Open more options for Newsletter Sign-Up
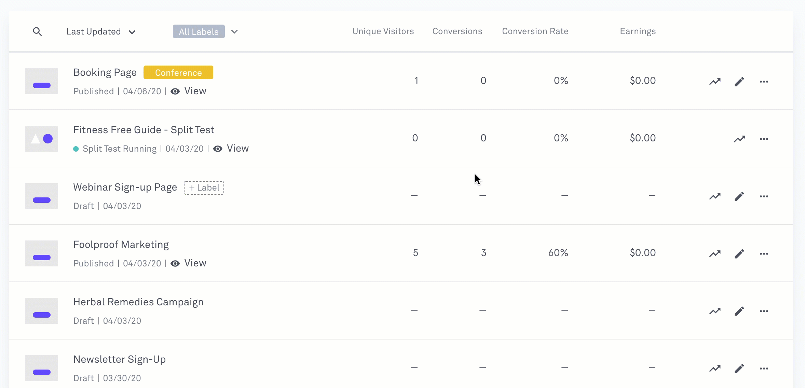 point(764,369)
